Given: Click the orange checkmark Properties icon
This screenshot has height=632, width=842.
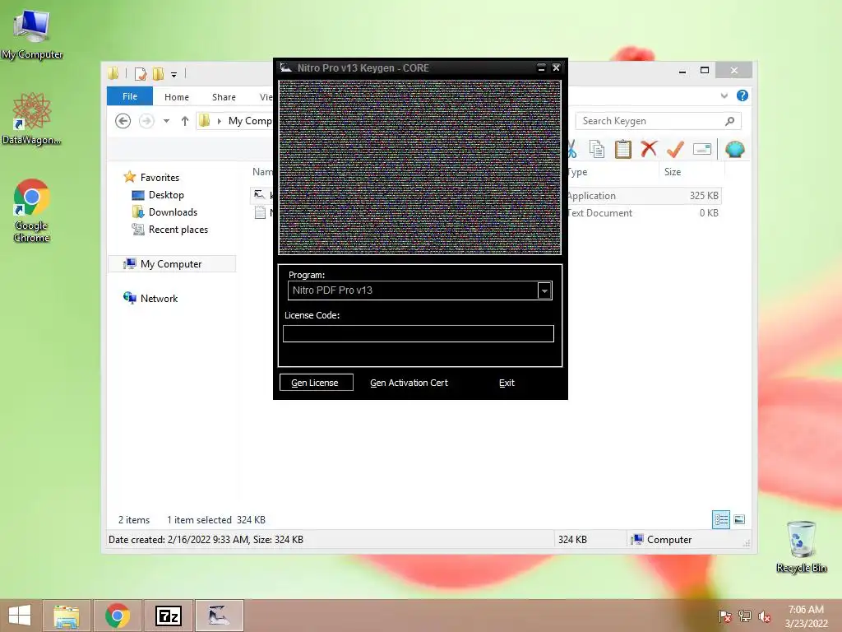Looking at the screenshot, I should [x=675, y=149].
